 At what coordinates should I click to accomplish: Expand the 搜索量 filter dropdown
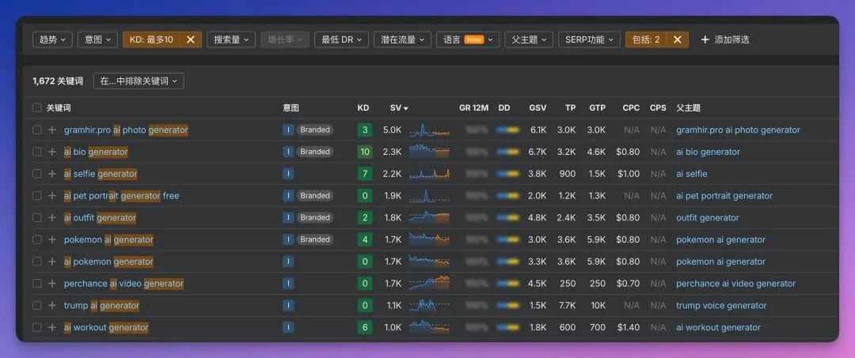pos(231,40)
